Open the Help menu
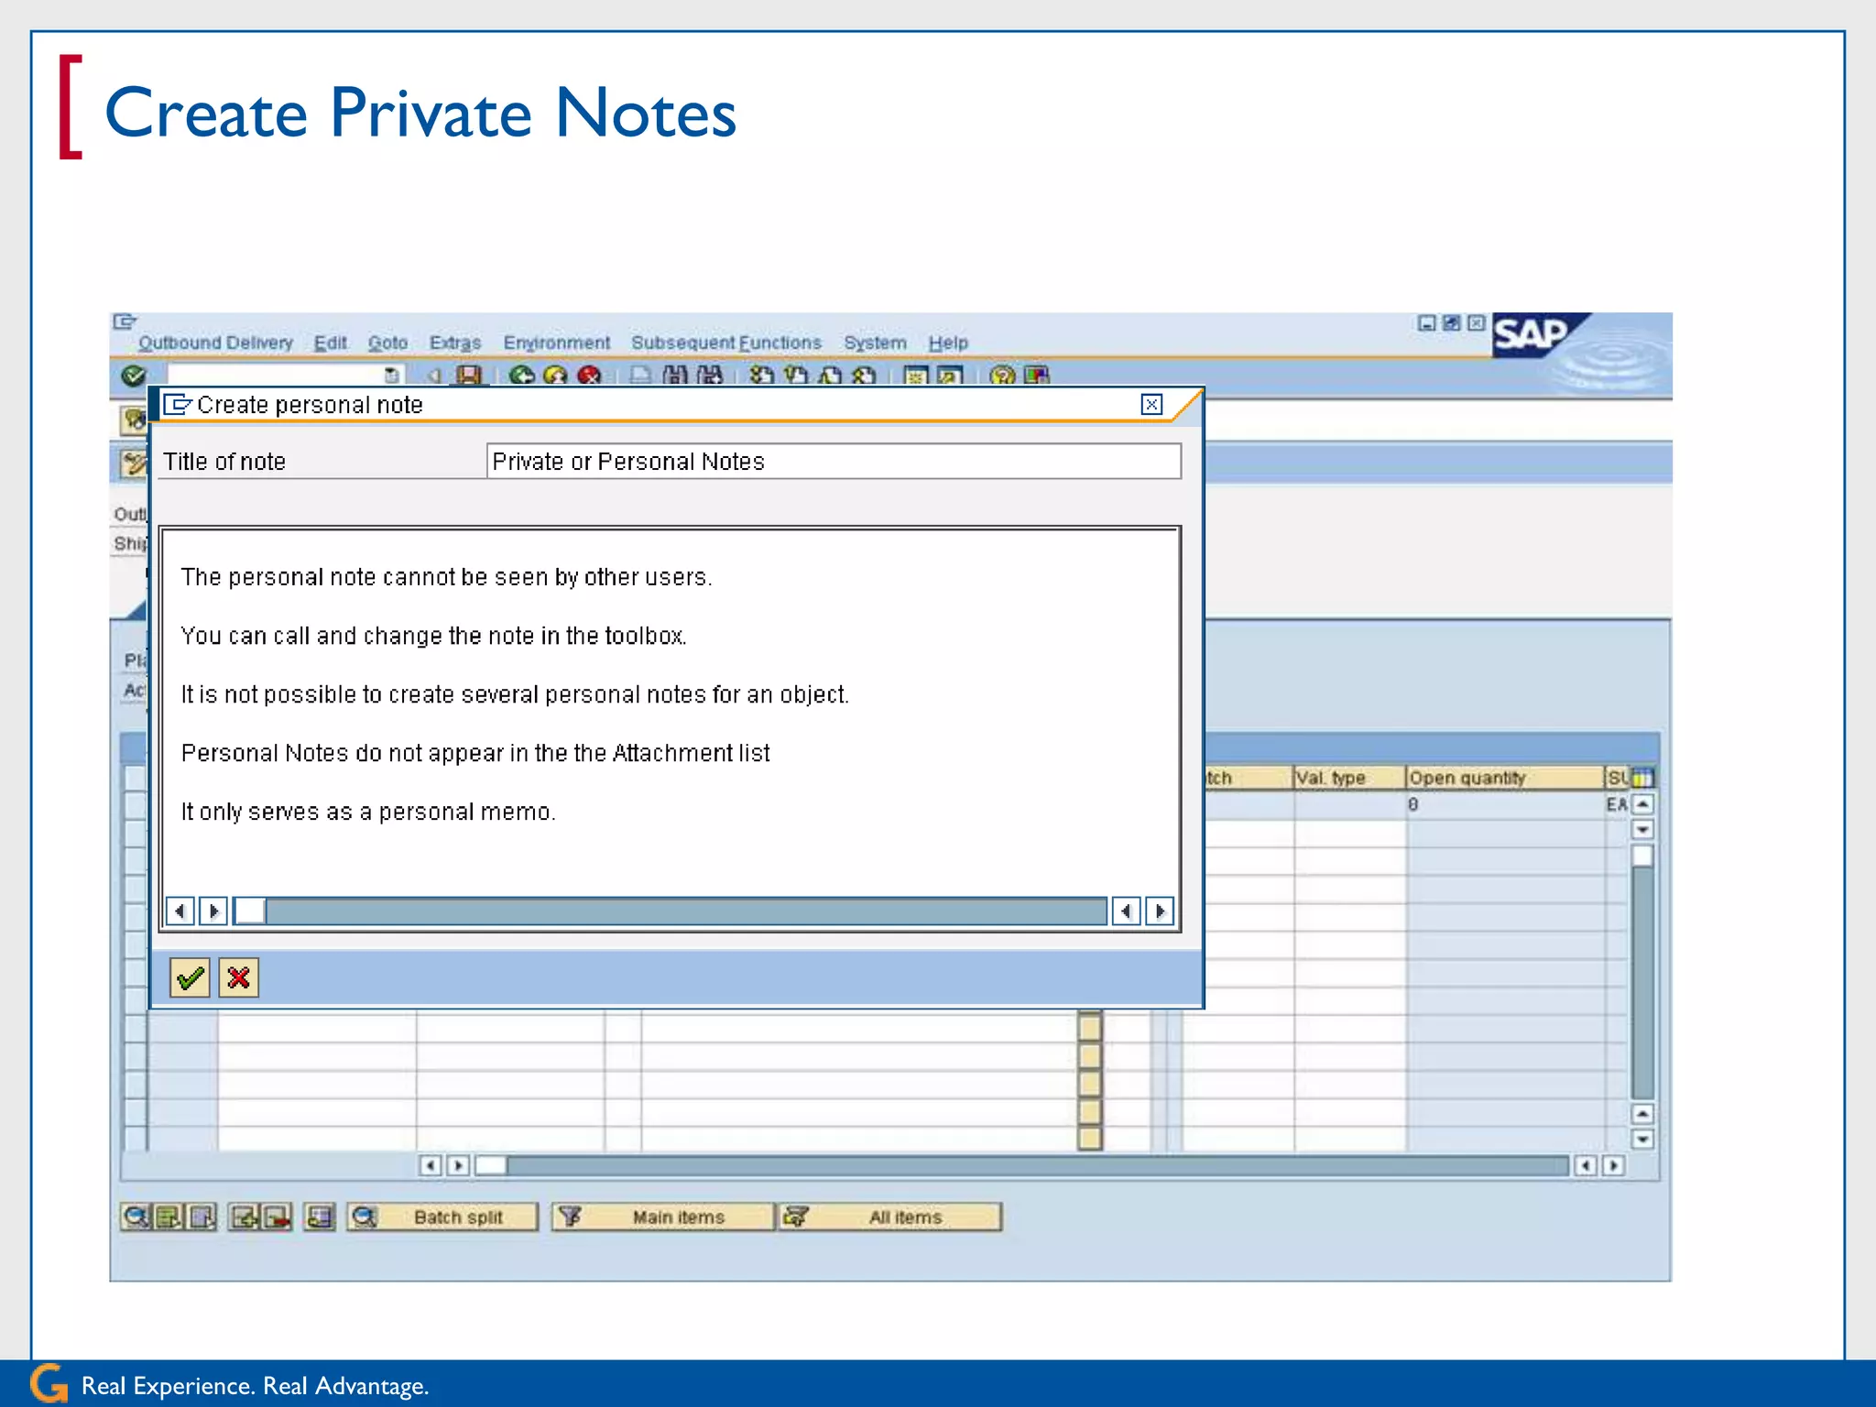The height and width of the screenshot is (1407, 1876). click(948, 343)
